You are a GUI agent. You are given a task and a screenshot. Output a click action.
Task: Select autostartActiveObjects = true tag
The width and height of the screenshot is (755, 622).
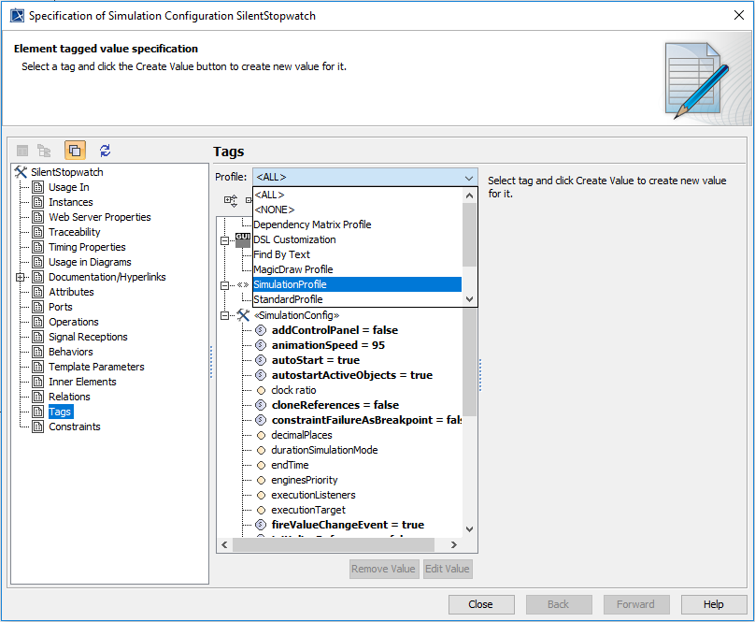click(x=352, y=375)
